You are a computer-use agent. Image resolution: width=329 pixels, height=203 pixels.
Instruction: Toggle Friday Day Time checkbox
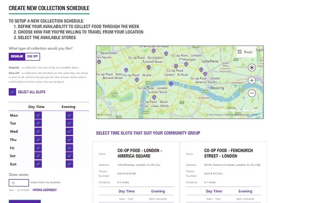point(38,148)
